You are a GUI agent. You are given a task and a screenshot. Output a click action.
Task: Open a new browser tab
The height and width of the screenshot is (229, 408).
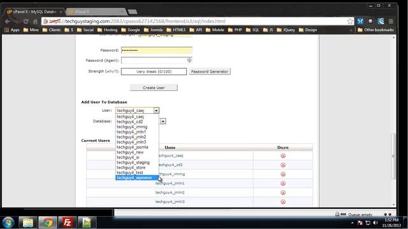coord(133,11)
